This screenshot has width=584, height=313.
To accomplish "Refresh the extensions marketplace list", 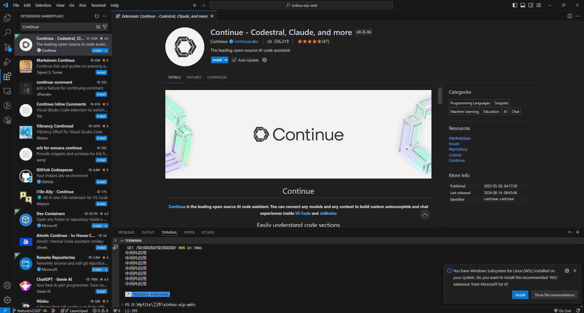I will click(97, 16).
